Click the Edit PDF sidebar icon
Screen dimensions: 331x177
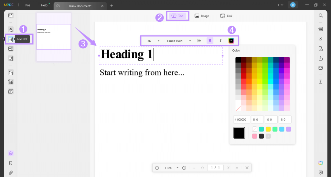tap(11, 39)
